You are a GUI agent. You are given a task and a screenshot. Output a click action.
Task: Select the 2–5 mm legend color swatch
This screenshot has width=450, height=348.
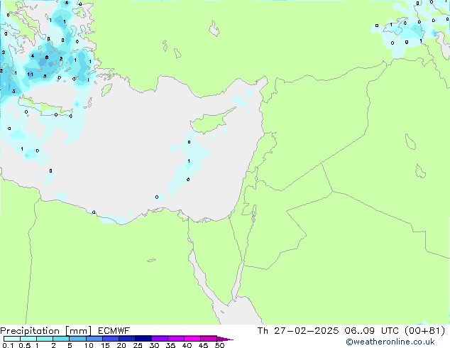point(61,339)
